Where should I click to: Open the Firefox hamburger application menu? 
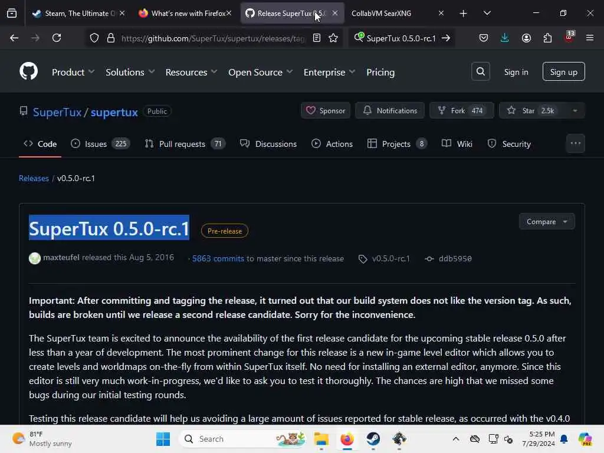[x=590, y=38]
